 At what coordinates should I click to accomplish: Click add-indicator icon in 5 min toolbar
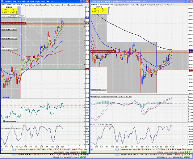coord(45,149)
